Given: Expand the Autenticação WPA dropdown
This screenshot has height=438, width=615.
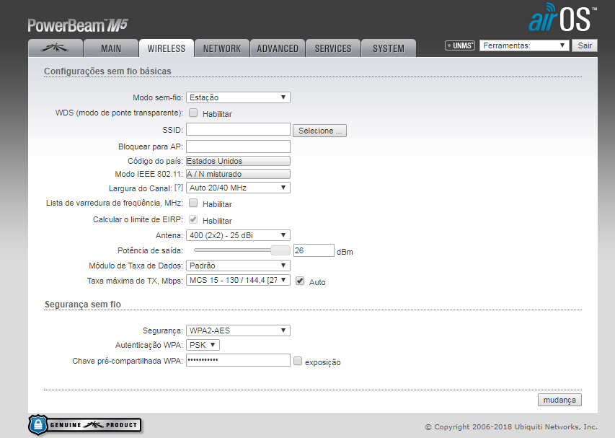Looking at the screenshot, I should pyautogui.click(x=203, y=345).
